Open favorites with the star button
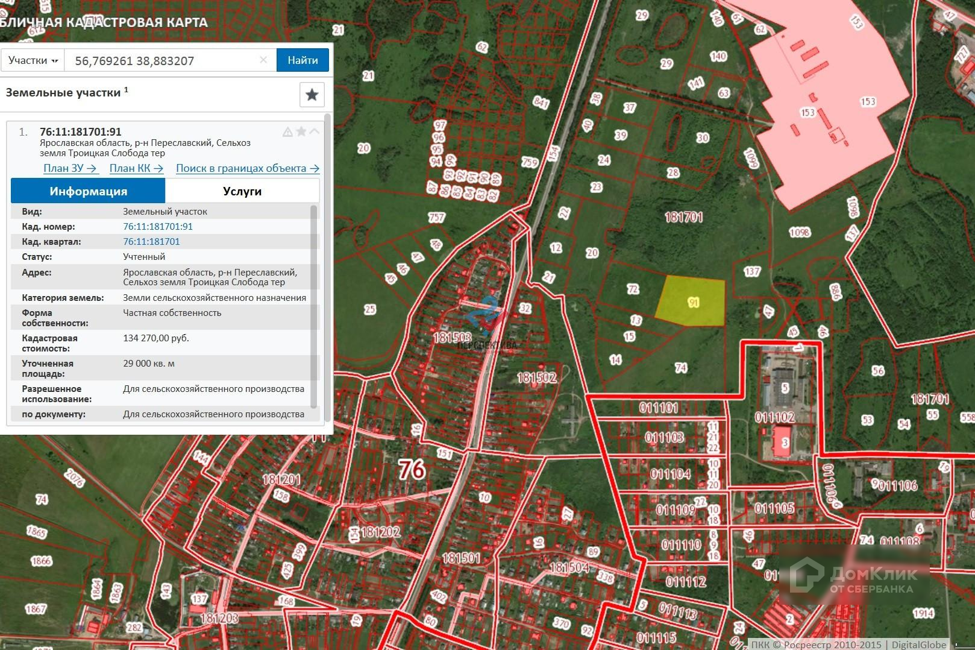This screenshot has width=975, height=650. [x=312, y=95]
